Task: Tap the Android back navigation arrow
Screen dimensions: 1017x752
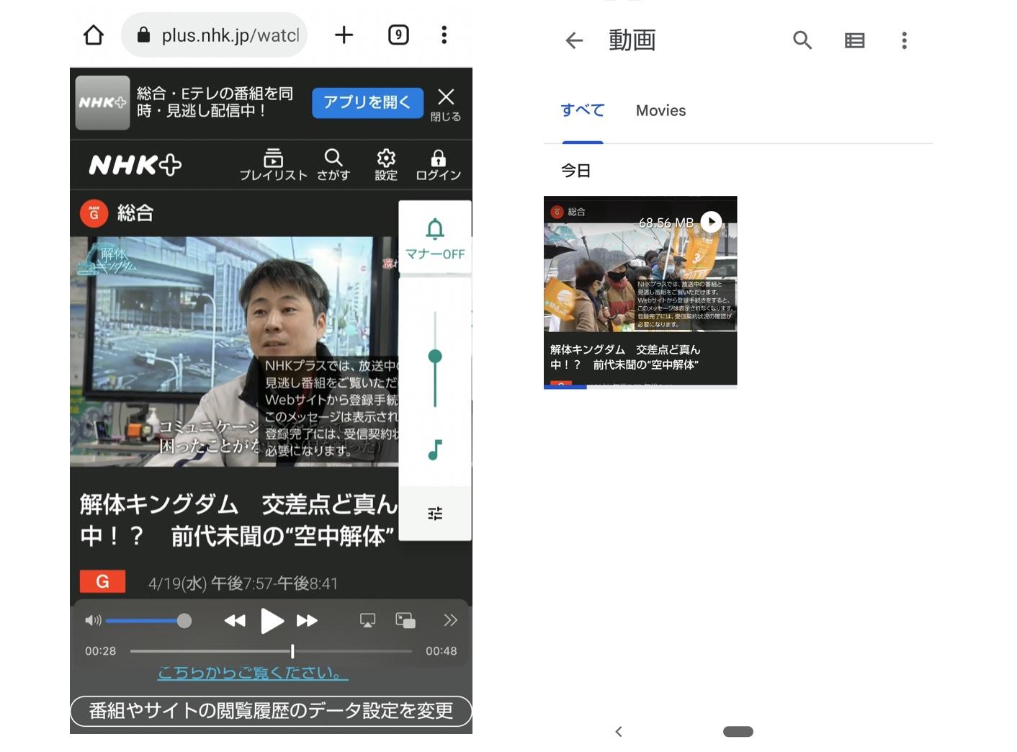Action: pyautogui.click(x=619, y=731)
